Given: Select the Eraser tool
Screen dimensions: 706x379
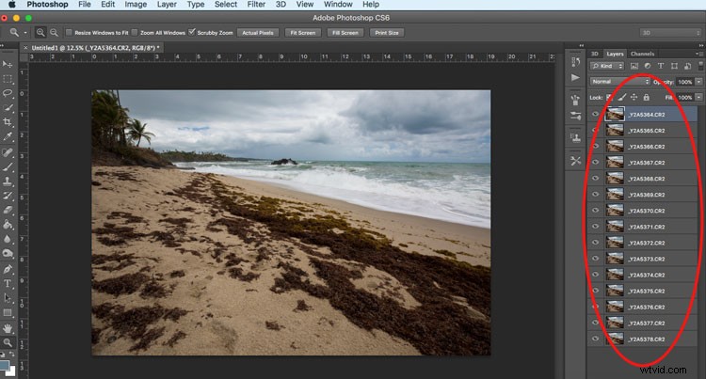Looking at the screenshot, I should [x=8, y=210].
